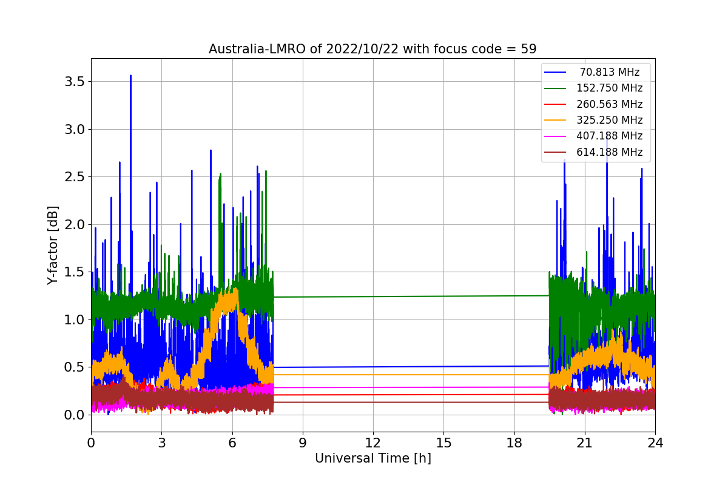The height and width of the screenshot is (485, 728).
Task: Click the 12 hour x-axis tick label
Action: pos(373,443)
